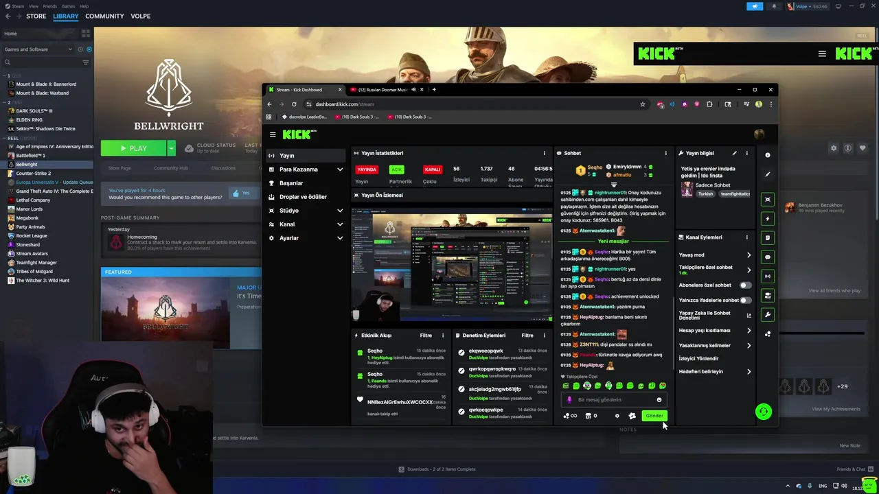Expand Ayarlar sidebar section

tap(340, 238)
